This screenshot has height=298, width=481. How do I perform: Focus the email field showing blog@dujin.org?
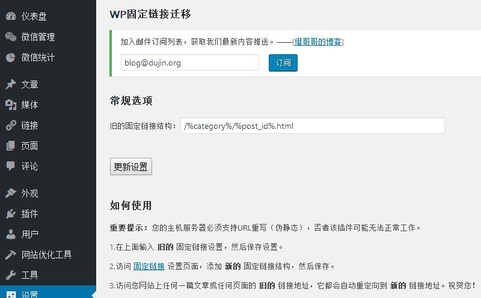[190, 63]
